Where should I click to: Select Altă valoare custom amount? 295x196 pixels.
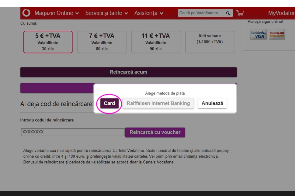(210, 42)
